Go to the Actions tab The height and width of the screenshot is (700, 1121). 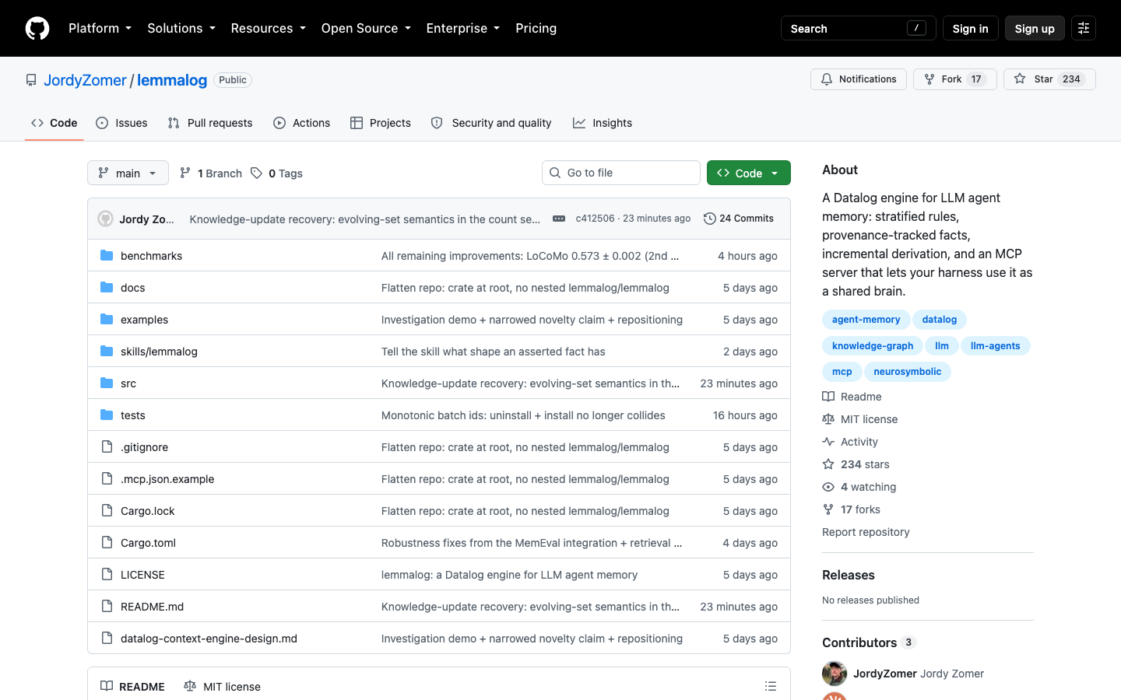(x=302, y=123)
